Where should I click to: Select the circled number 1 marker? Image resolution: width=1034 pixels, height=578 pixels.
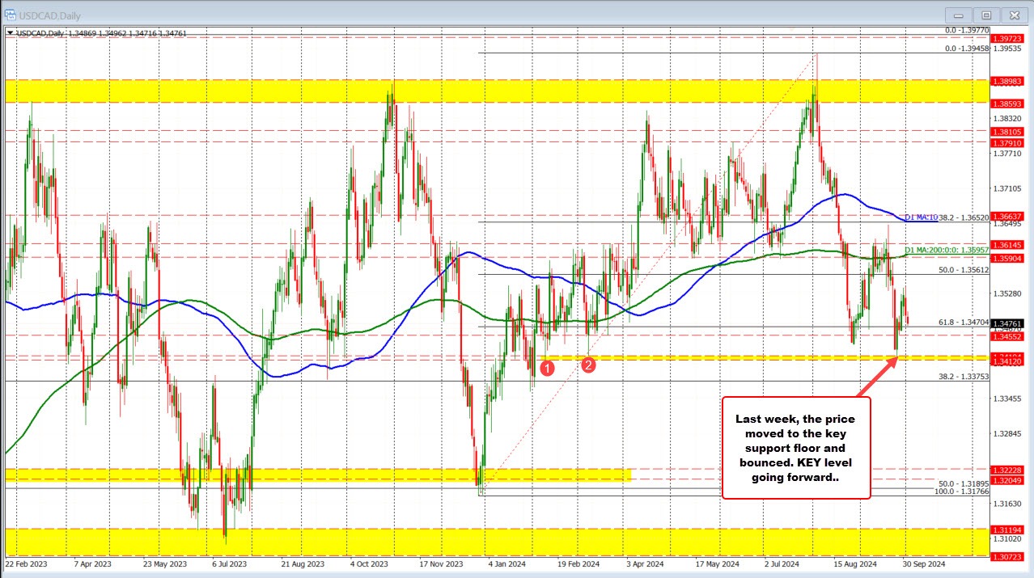click(x=547, y=368)
